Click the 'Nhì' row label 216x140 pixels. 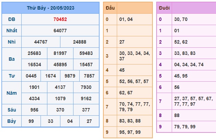(12, 42)
